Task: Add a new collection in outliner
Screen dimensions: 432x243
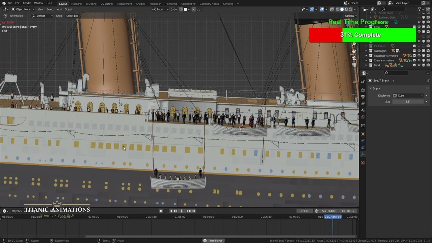Action: tap(428, 9)
